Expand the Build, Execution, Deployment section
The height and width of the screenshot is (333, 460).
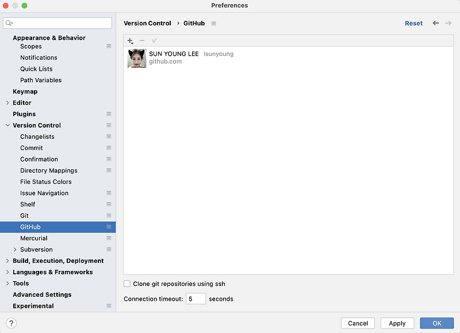pyautogui.click(x=7, y=261)
